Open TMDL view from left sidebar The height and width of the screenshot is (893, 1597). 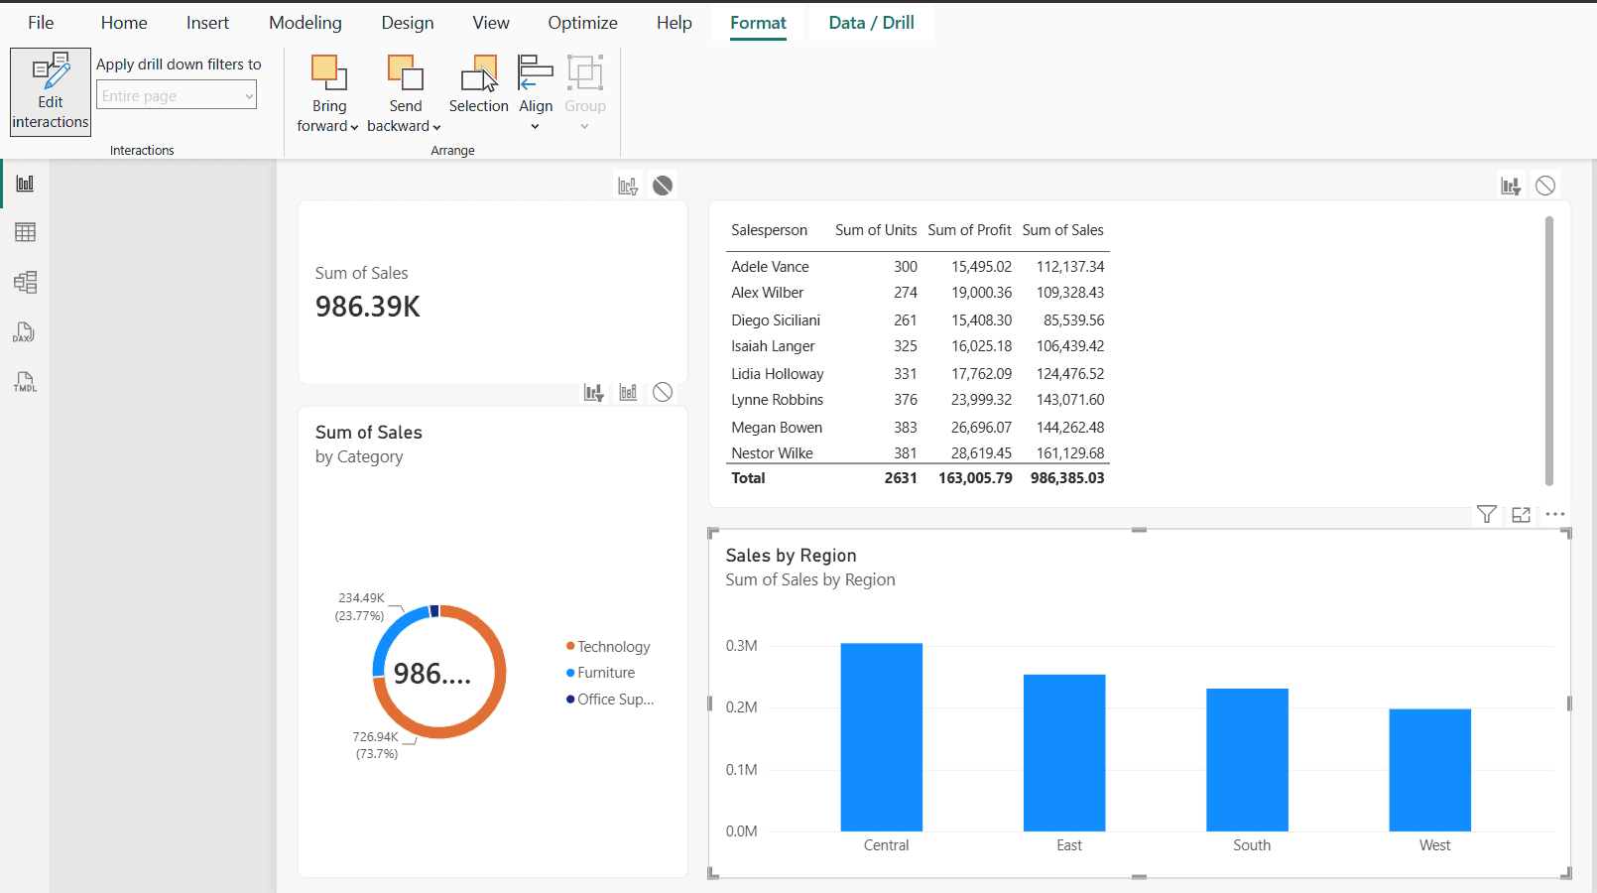click(25, 382)
